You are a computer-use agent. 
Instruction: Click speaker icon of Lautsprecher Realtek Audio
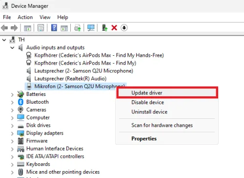tap(29, 79)
